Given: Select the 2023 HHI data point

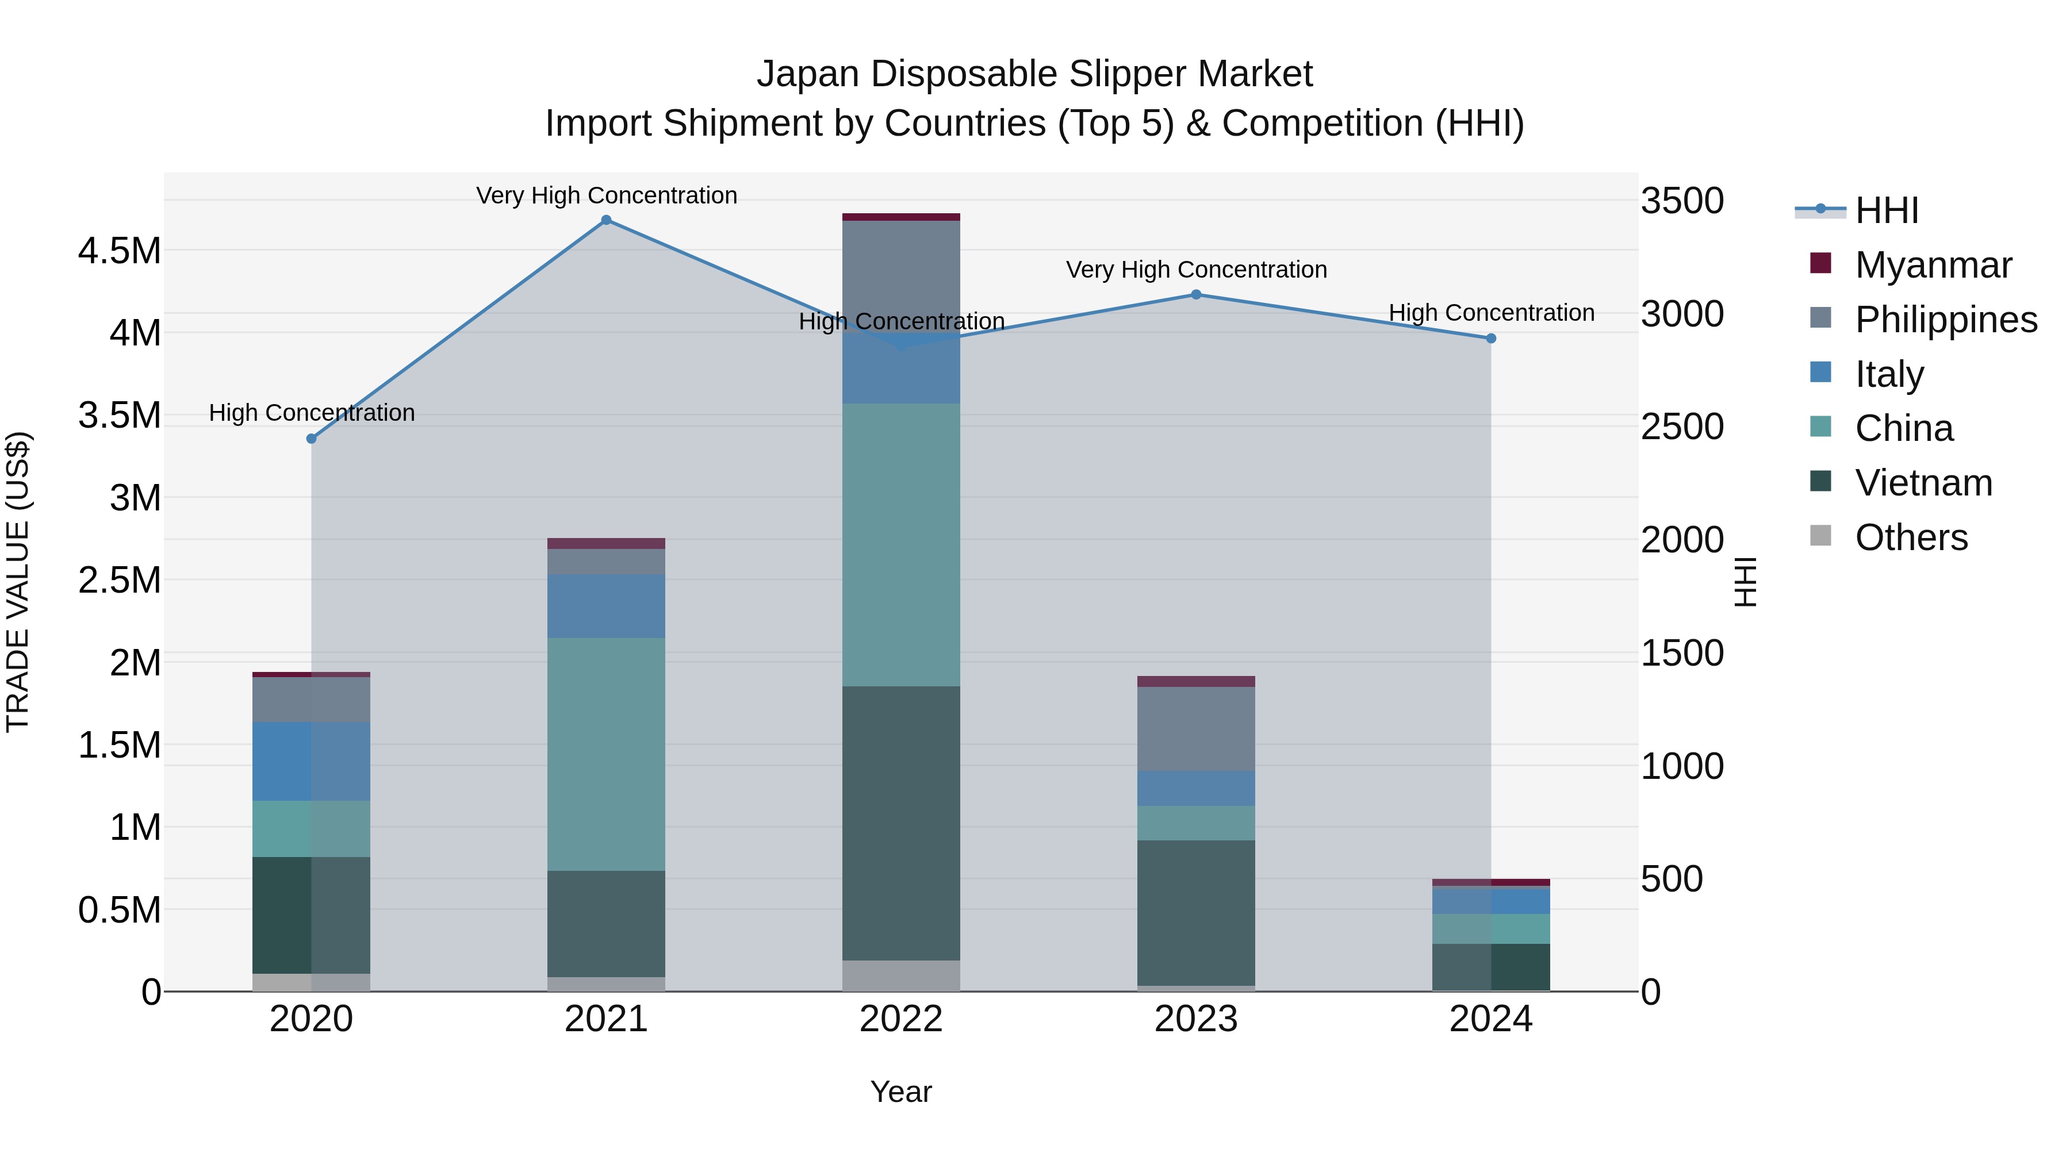Looking at the screenshot, I should point(1196,295).
